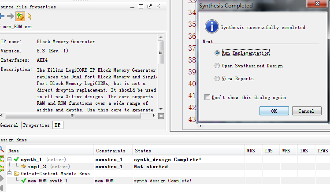Close the Synthesis Completed dialog
Viewport: 330px width, 192px height.
click(x=317, y=4)
